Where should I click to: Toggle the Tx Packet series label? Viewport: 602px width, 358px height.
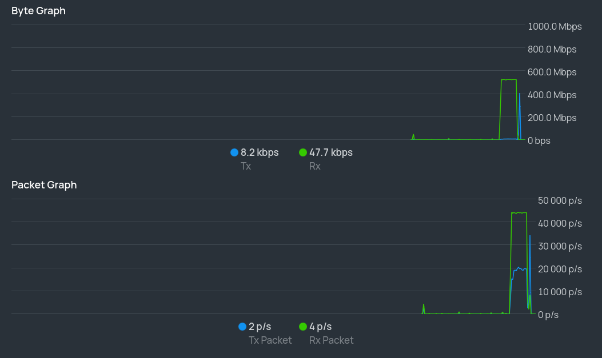pos(270,340)
